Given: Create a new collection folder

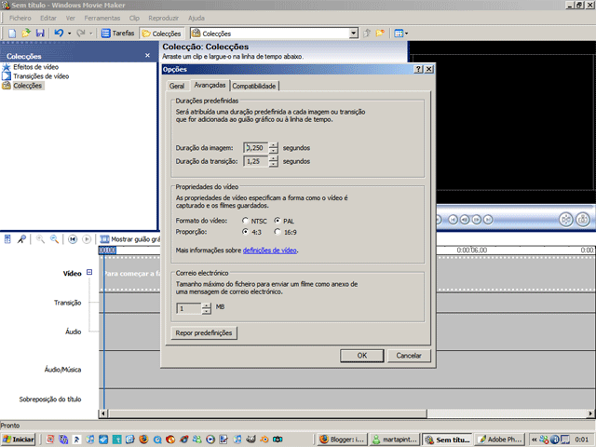Looking at the screenshot, I should pyautogui.click(x=380, y=34).
